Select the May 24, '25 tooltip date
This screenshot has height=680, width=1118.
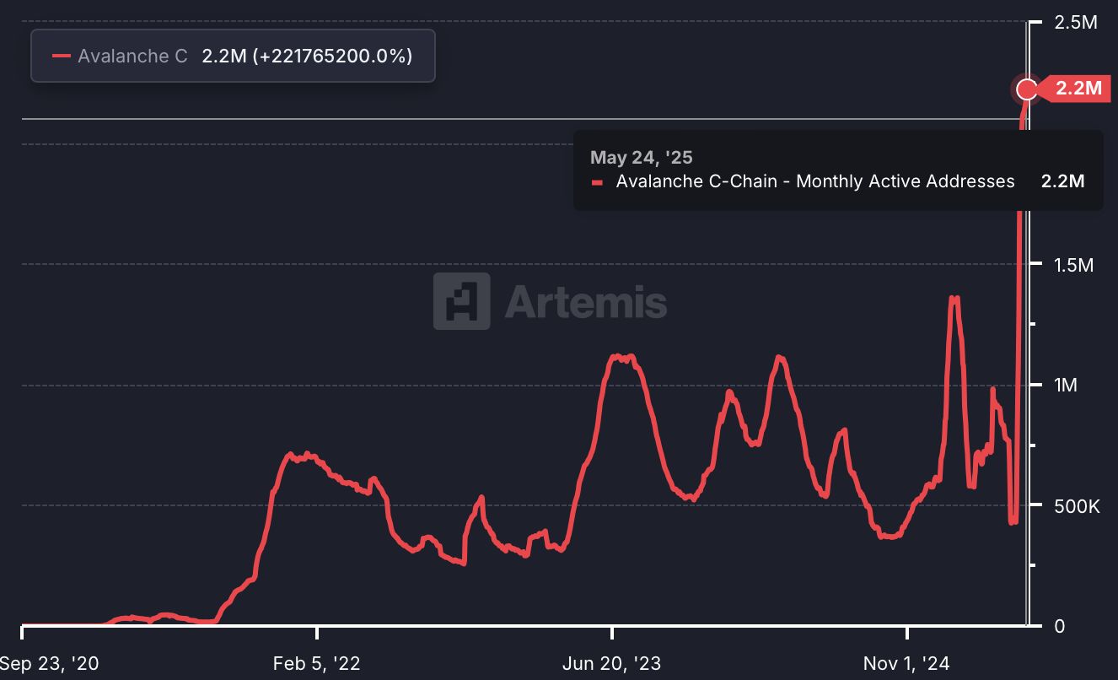[642, 157]
